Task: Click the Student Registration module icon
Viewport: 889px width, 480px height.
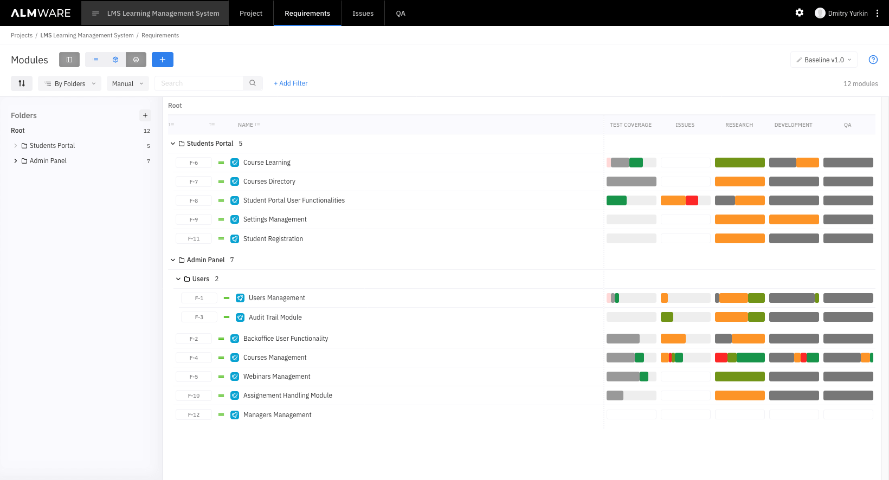Action: (235, 239)
